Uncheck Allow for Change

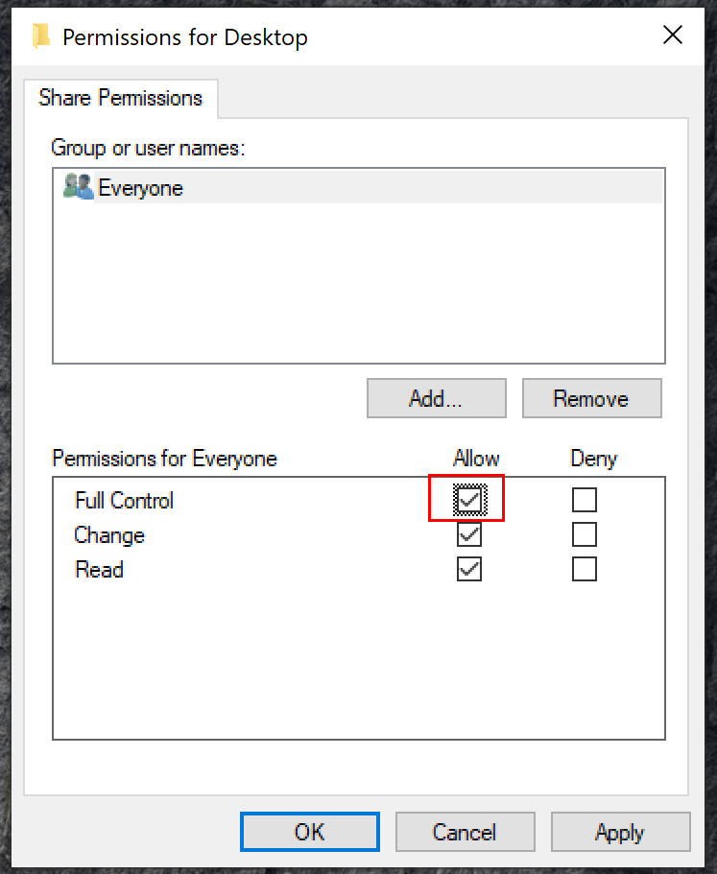467,534
